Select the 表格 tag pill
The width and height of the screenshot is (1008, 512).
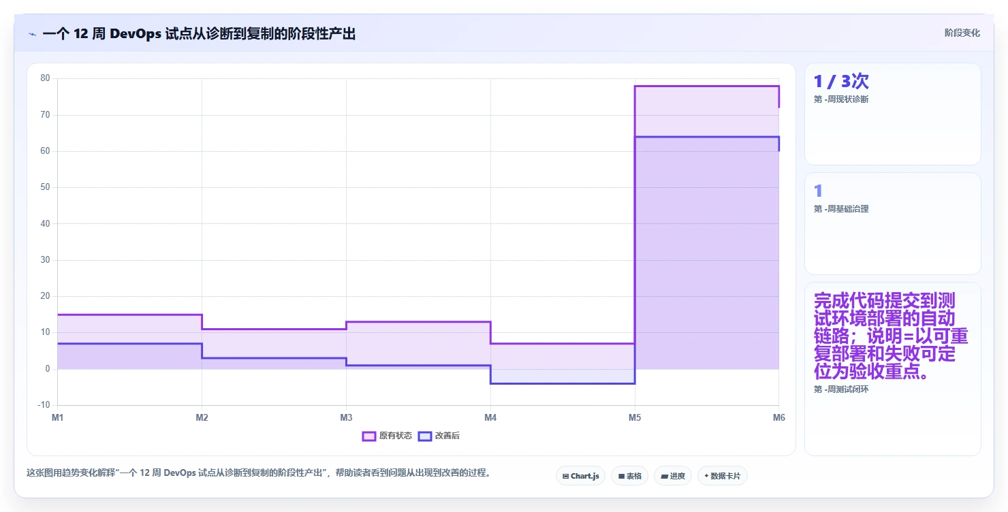point(629,476)
